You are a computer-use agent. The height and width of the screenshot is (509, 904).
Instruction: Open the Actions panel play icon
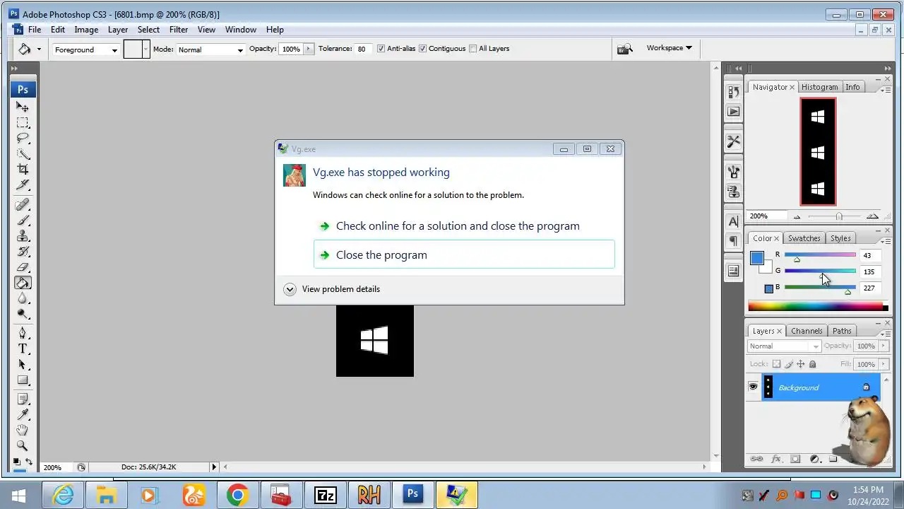coord(733,112)
